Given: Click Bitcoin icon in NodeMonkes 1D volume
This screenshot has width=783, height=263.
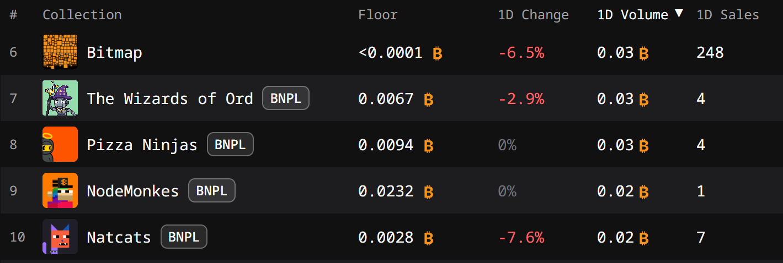Looking at the screenshot, I should click(x=643, y=192).
